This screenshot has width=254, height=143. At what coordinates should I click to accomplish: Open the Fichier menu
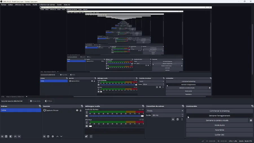point(4,5)
